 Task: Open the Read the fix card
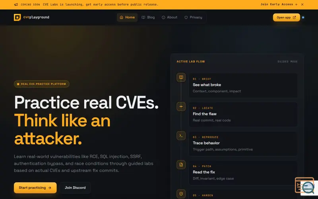click(x=243, y=173)
